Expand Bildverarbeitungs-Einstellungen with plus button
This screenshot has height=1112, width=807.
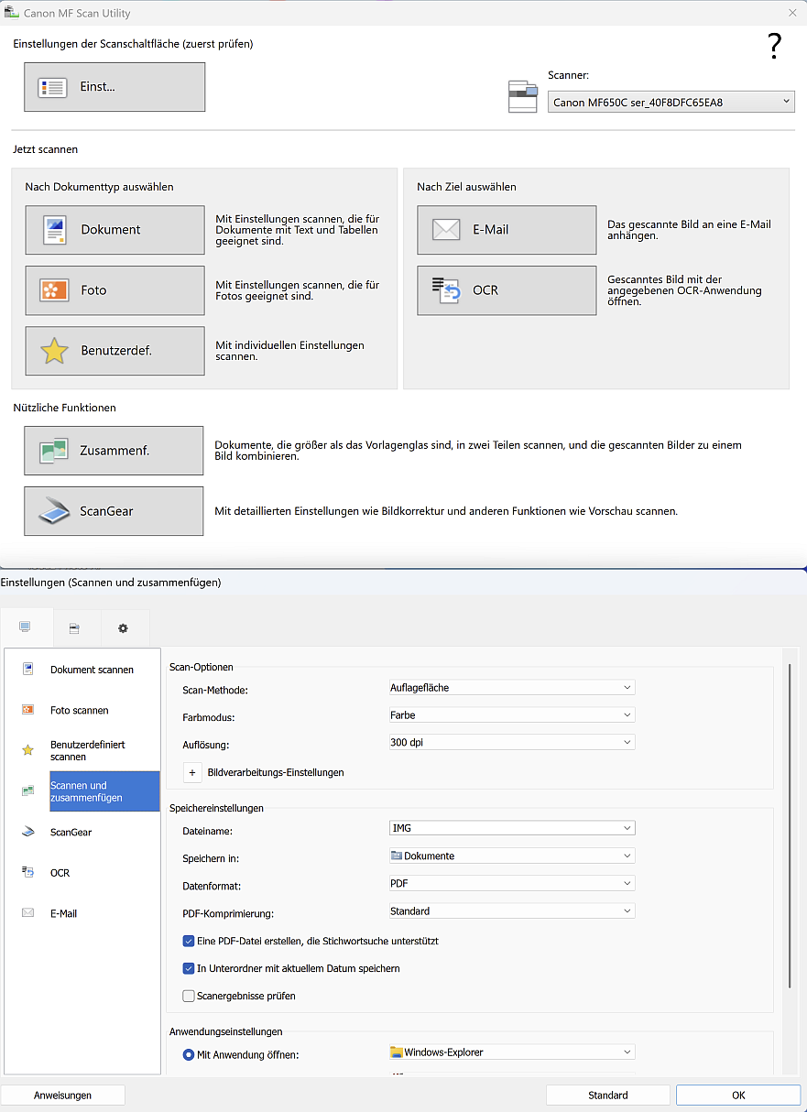192,772
